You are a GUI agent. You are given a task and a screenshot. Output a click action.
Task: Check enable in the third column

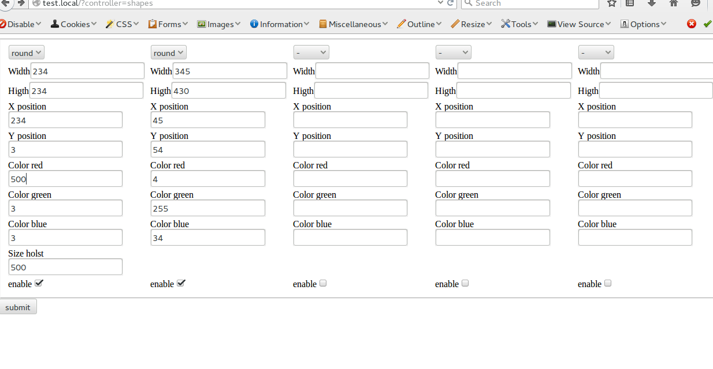pyautogui.click(x=323, y=283)
